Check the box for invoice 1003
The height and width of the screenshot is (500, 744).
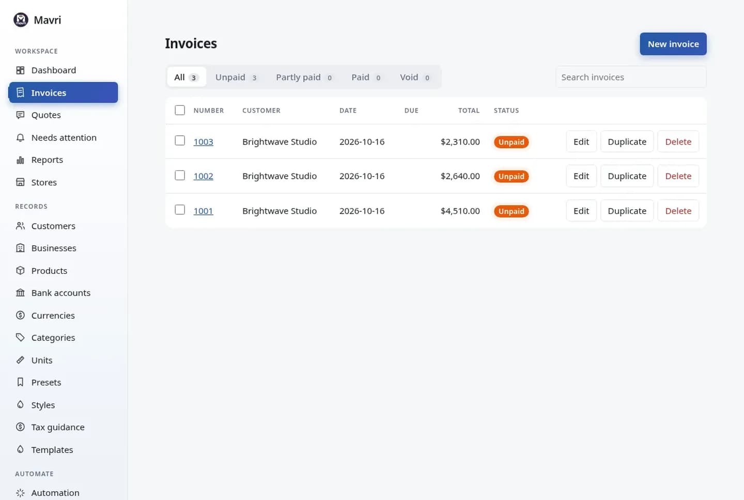pyautogui.click(x=180, y=140)
